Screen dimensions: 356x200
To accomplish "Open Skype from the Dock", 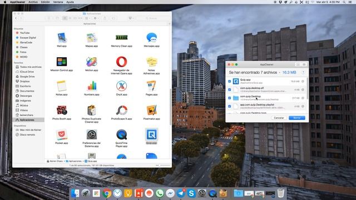I will tap(191, 193).
